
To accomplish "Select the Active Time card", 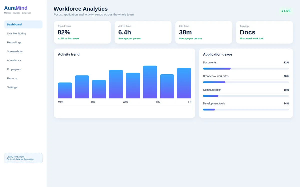I will [x=143, y=32].
